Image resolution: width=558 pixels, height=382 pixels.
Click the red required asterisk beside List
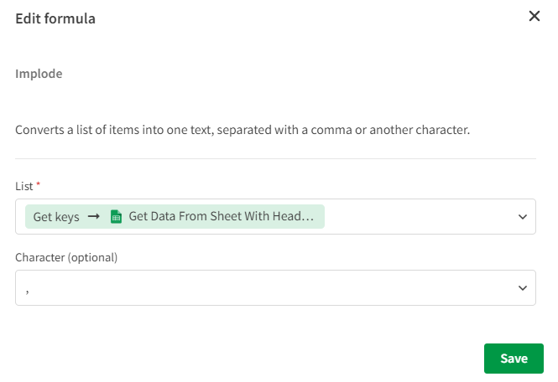[39, 183]
